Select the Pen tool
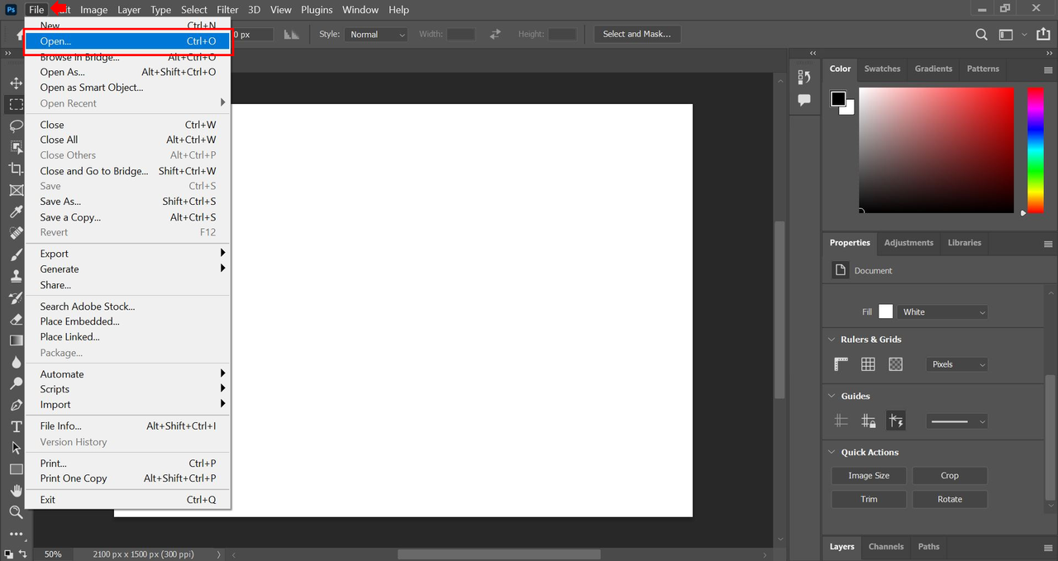The height and width of the screenshot is (561, 1058). coord(16,405)
